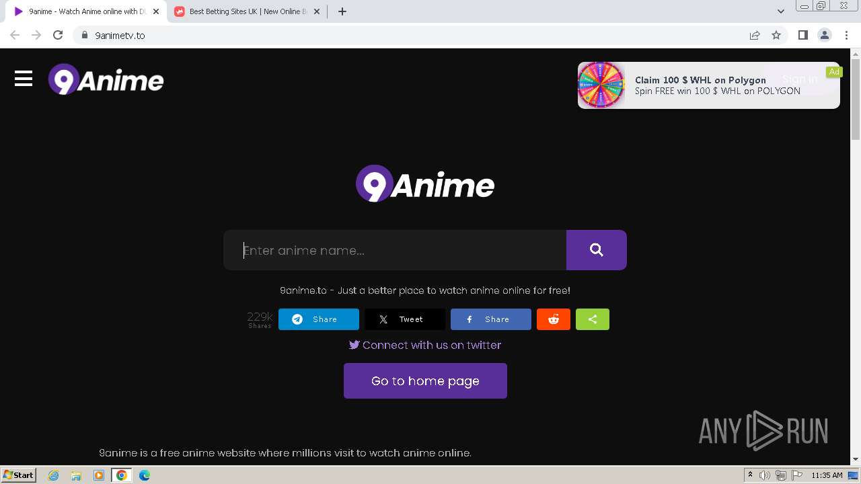Go forward in browser history
Viewport: 861px width, 484px height.
click(36, 35)
